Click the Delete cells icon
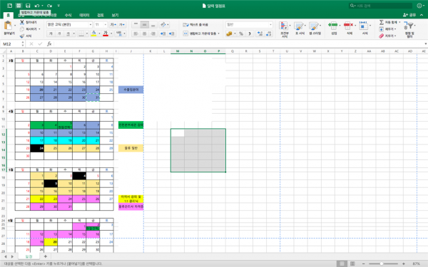 348,26
